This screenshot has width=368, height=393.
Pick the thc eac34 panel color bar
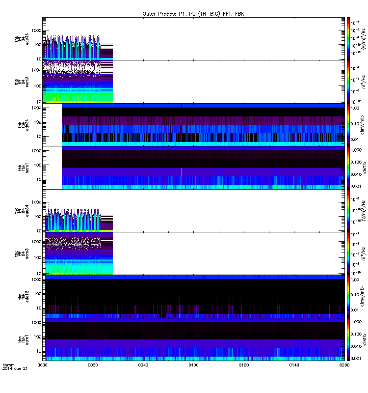click(x=348, y=211)
